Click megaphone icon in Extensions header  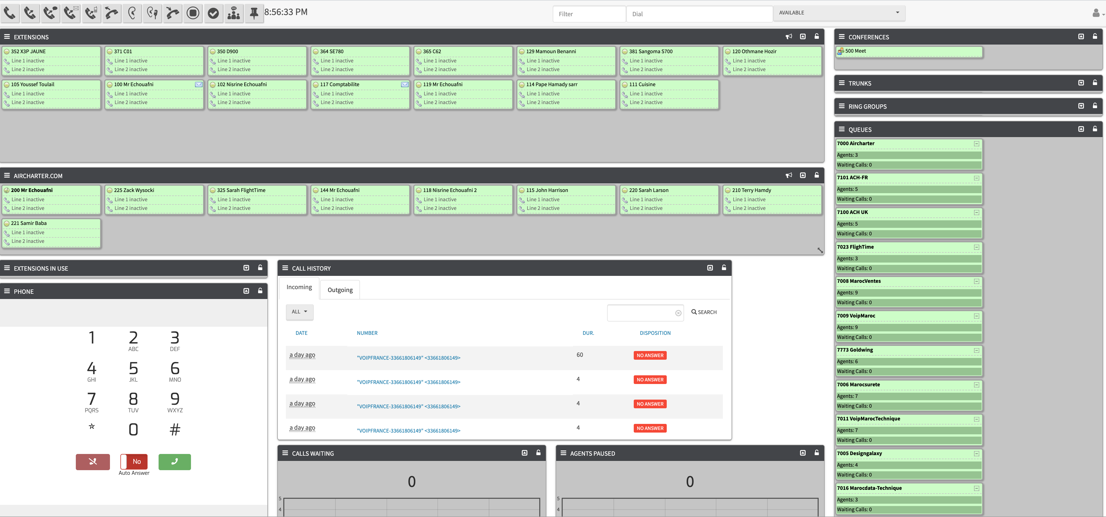[789, 37]
